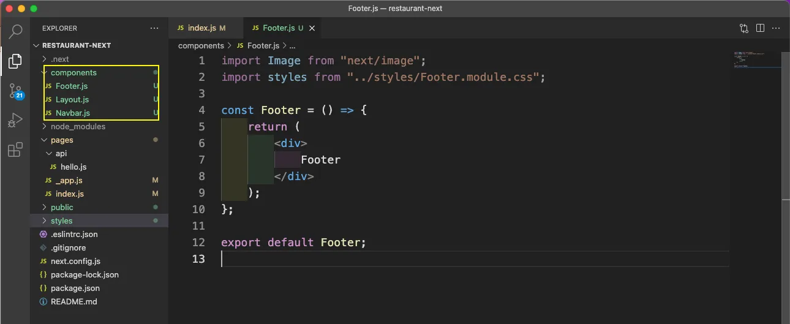Open the Explorer view icon
Image resolution: width=790 pixels, height=324 pixels.
pyautogui.click(x=15, y=61)
